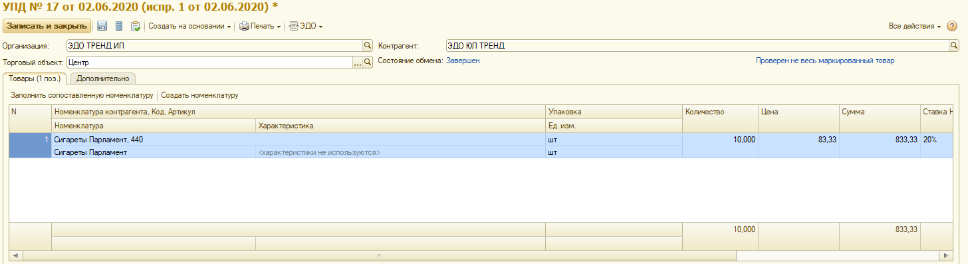Expand the ЭДО dropdown menu

(306, 26)
